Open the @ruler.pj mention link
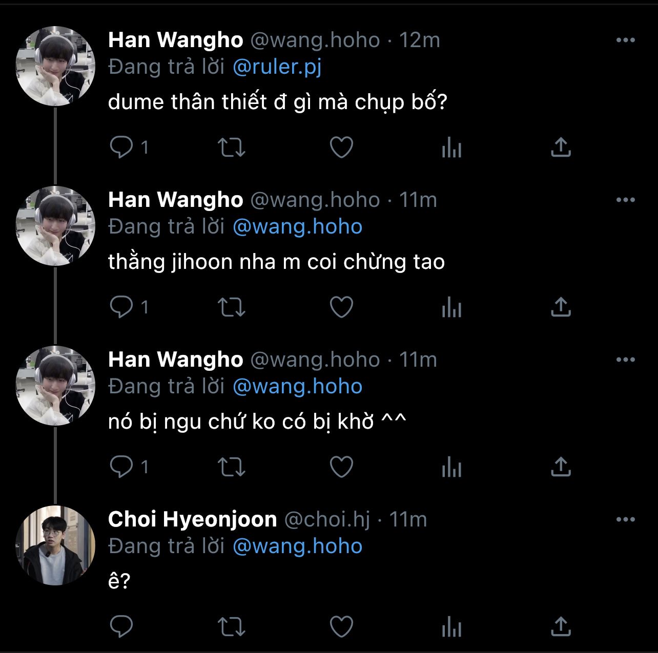The width and height of the screenshot is (658, 653). (x=277, y=67)
